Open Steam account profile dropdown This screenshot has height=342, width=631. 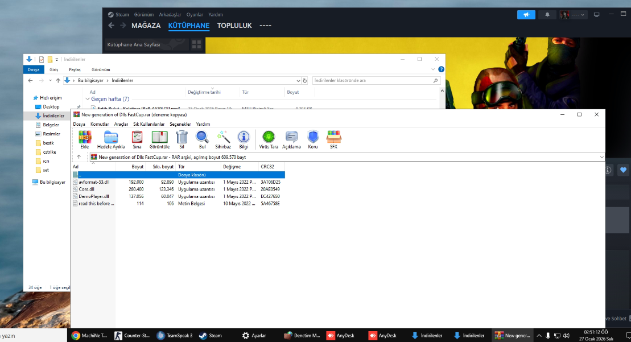pos(574,15)
